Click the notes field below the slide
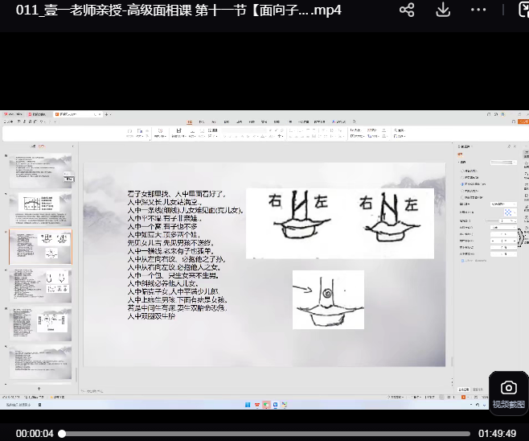This screenshot has width=529, height=441. pyautogui.click(x=263, y=391)
